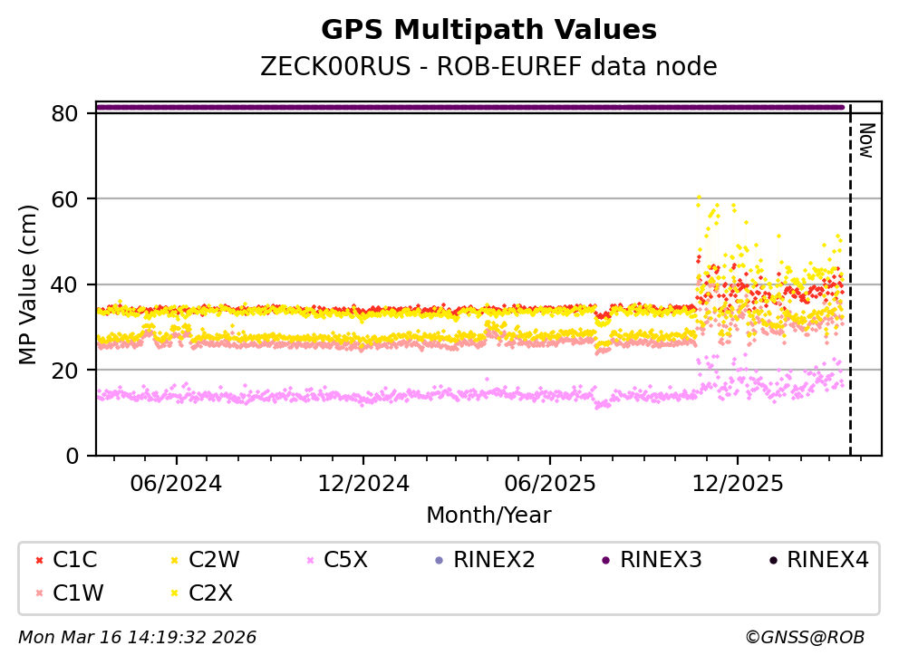
Task: Click the RINEX2 legend dot
Action: click(439, 561)
